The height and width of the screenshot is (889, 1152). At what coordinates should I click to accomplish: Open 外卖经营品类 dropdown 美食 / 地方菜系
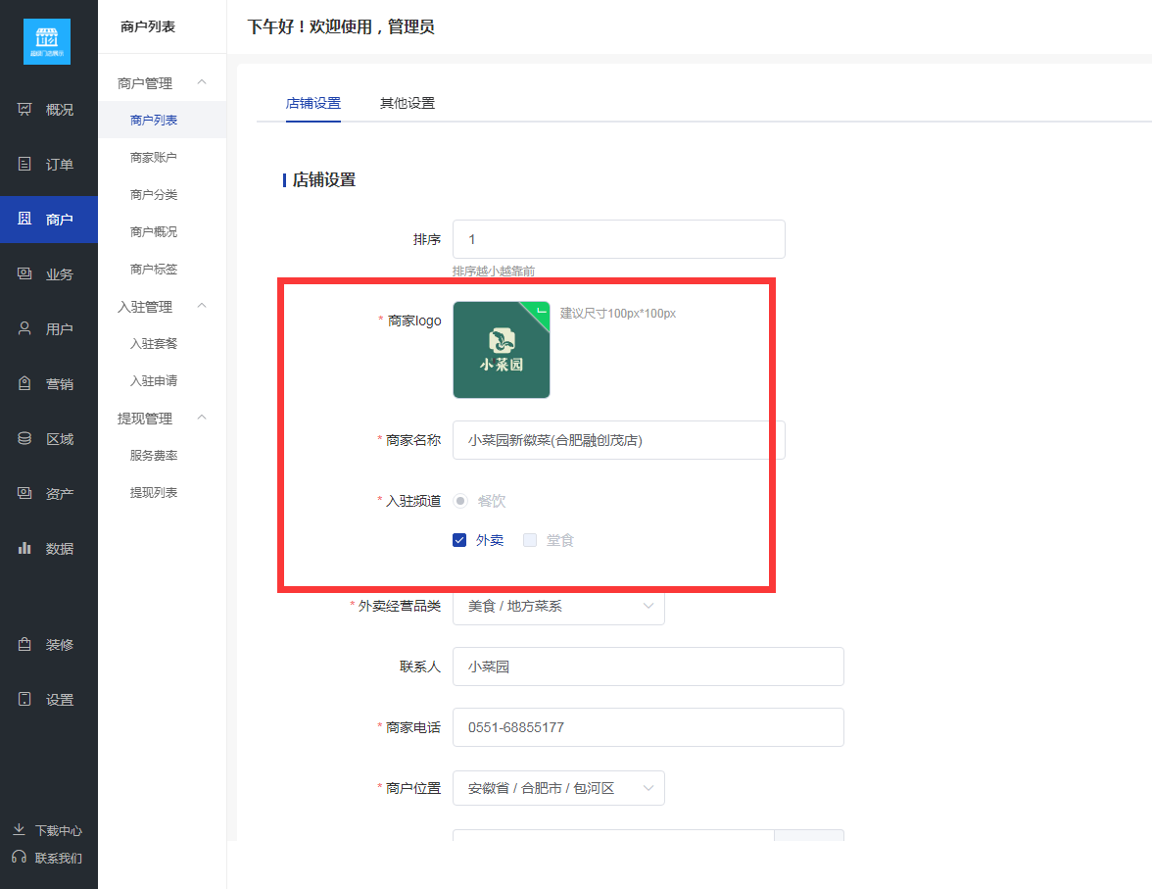(x=559, y=606)
